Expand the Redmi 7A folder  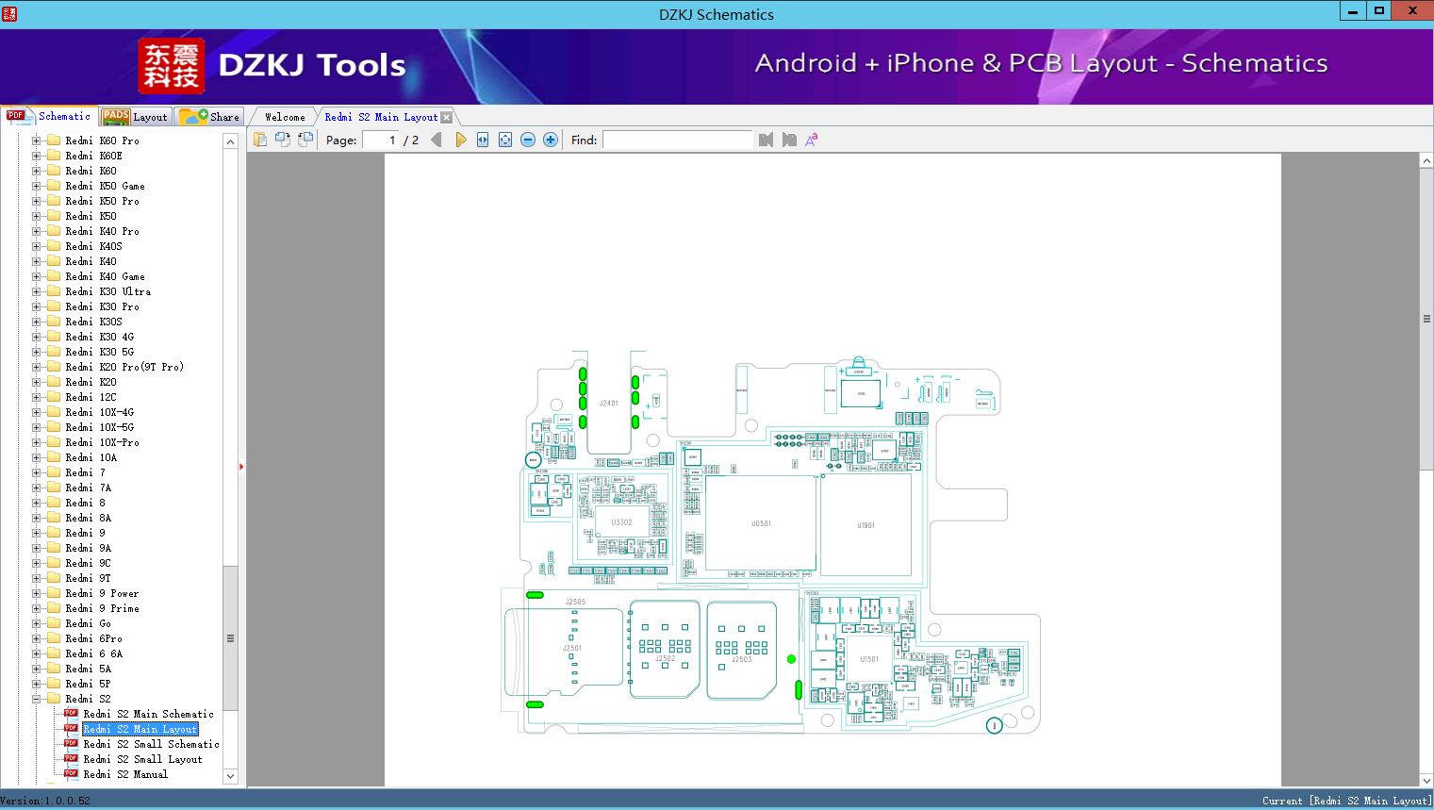click(37, 488)
